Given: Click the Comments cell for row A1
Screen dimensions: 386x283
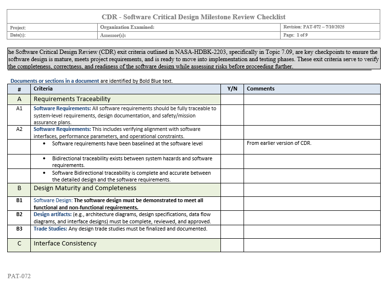Looking at the screenshot, I should click(311, 115).
